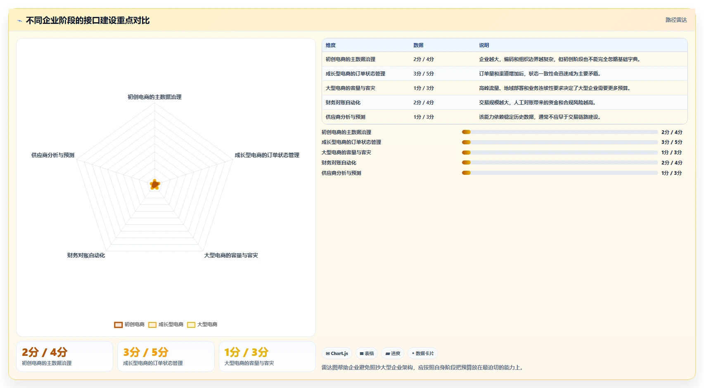Select the table cell 财务对账自动化

[343, 103]
